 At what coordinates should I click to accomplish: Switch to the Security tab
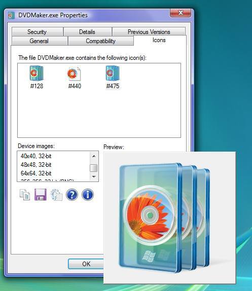[37, 32]
